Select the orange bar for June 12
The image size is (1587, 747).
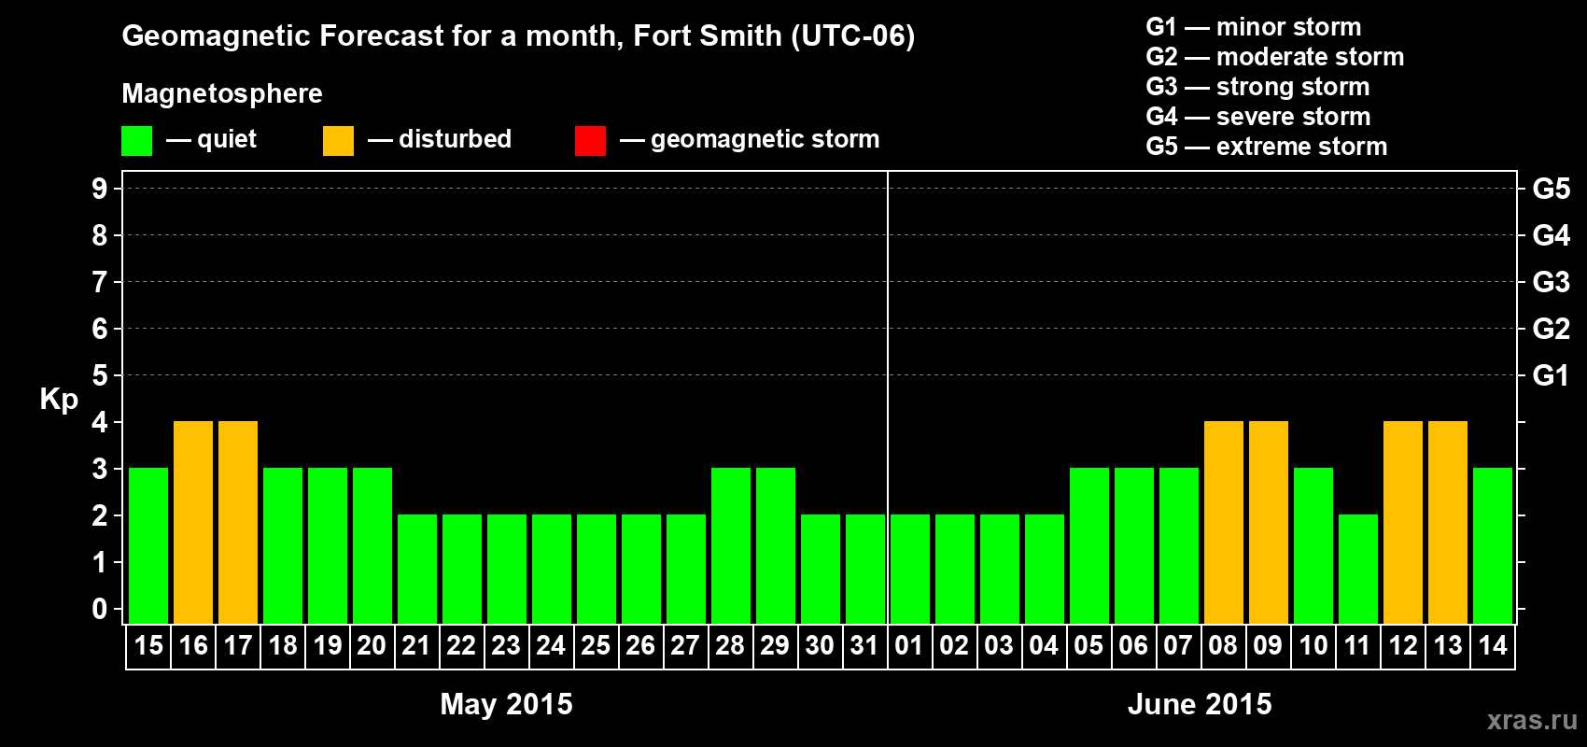[x=1403, y=522]
